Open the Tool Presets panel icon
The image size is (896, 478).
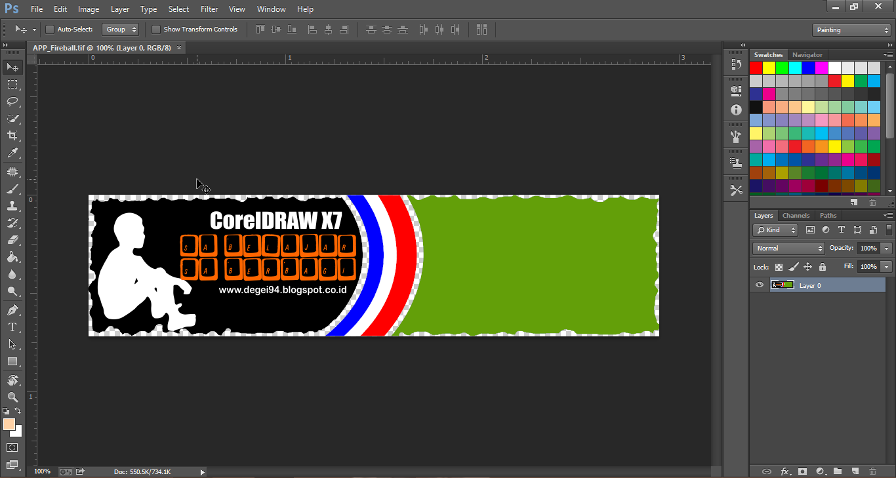736,190
